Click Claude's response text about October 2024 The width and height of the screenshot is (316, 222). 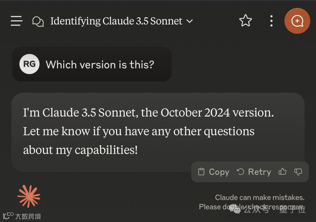coord(148,131)
